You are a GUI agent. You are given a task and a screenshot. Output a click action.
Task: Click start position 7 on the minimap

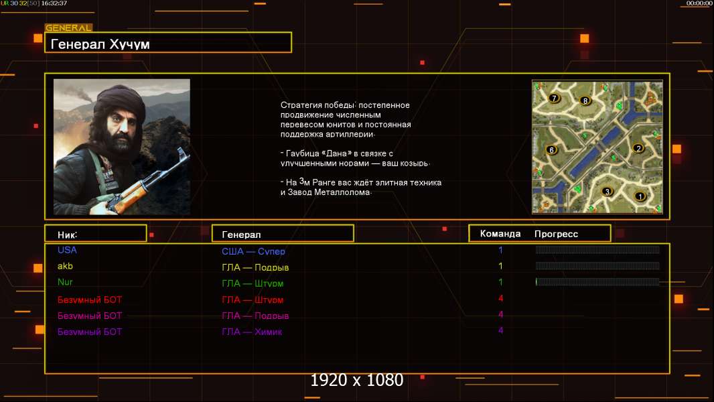coord(554,98)
